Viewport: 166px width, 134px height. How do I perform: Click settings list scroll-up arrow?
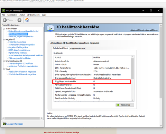(x=132, y=57)
